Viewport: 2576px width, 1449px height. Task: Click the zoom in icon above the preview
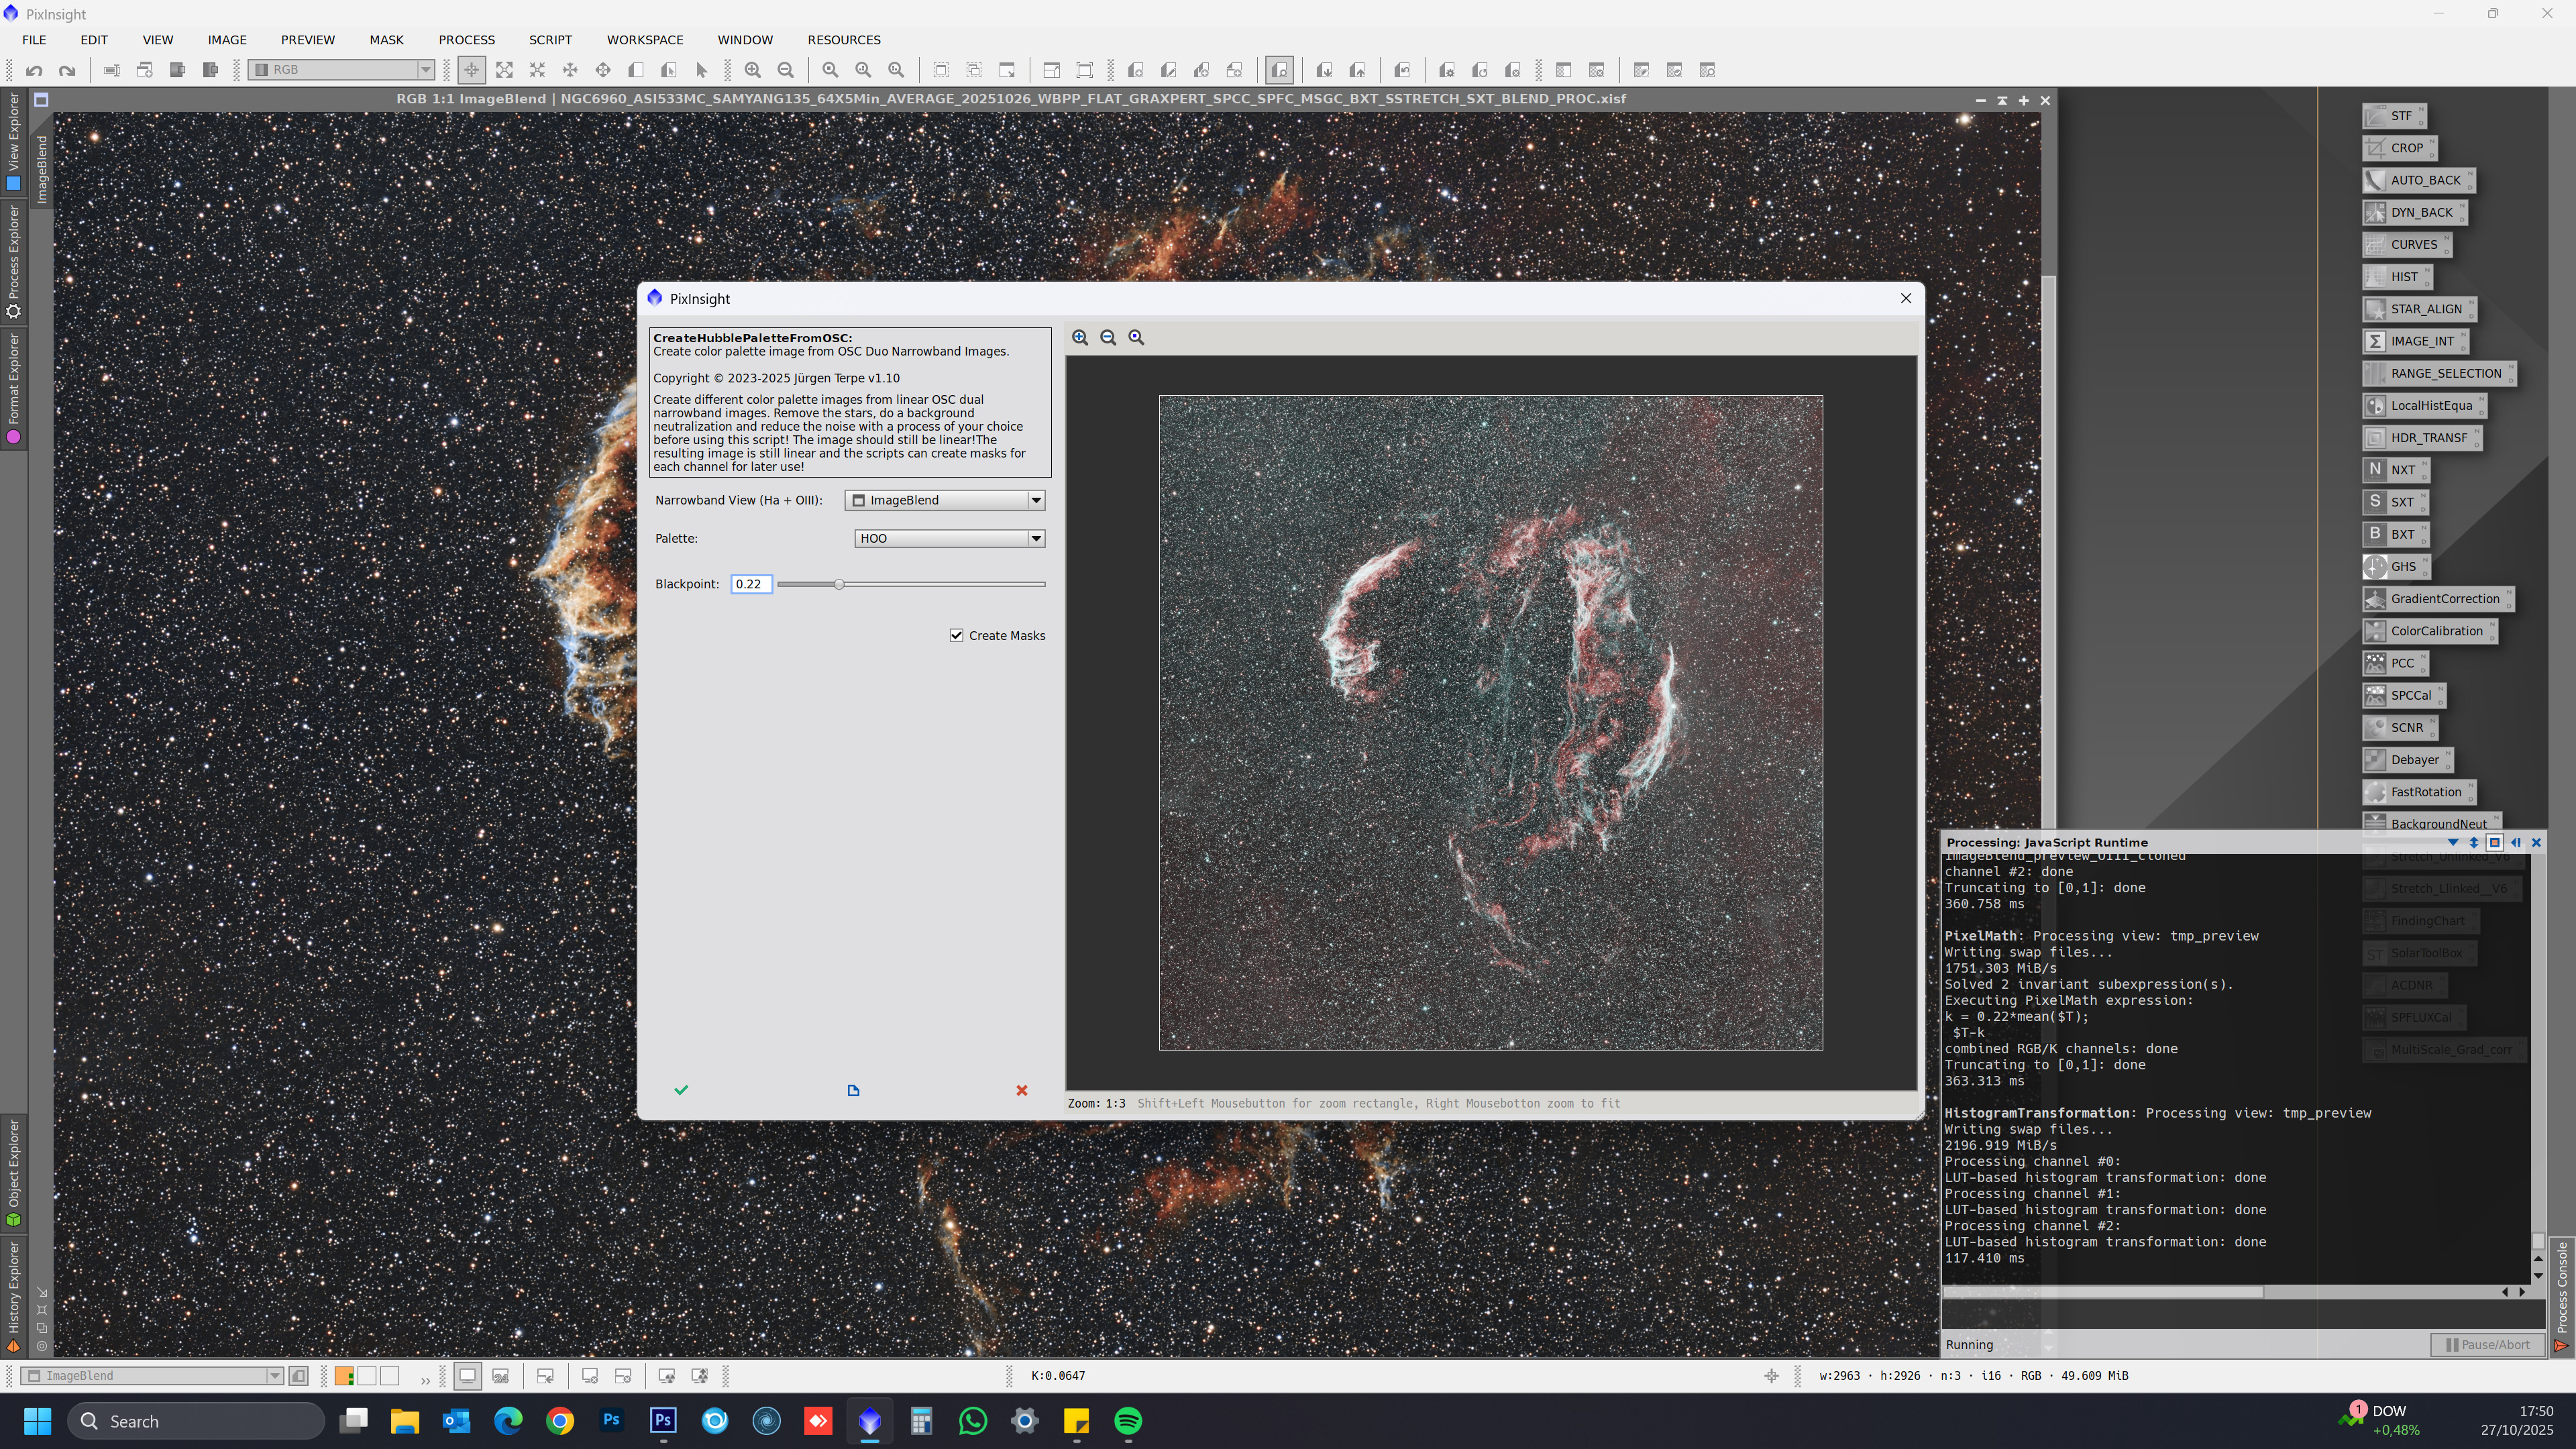(x=1080, y=338)
